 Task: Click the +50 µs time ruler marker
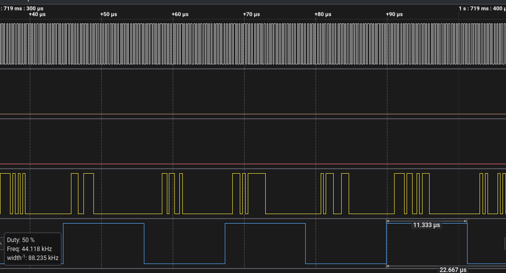(x=108, y=14)
